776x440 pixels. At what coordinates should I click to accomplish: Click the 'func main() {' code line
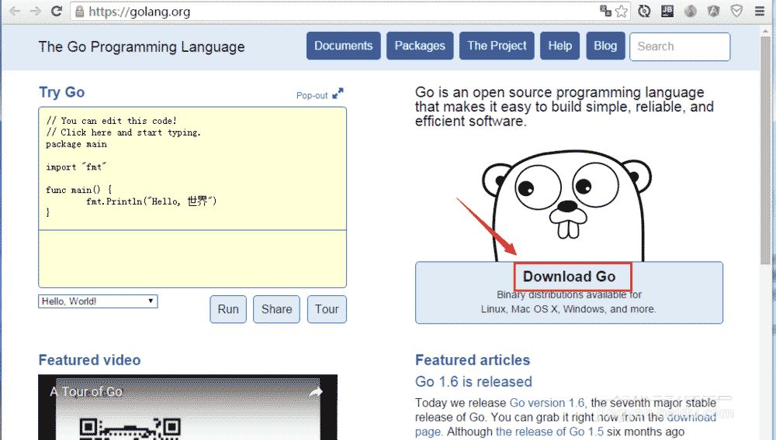(78, 190)
